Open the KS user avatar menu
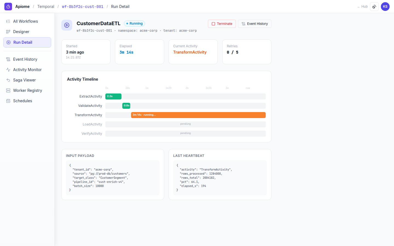 click(x=385, y=7)
